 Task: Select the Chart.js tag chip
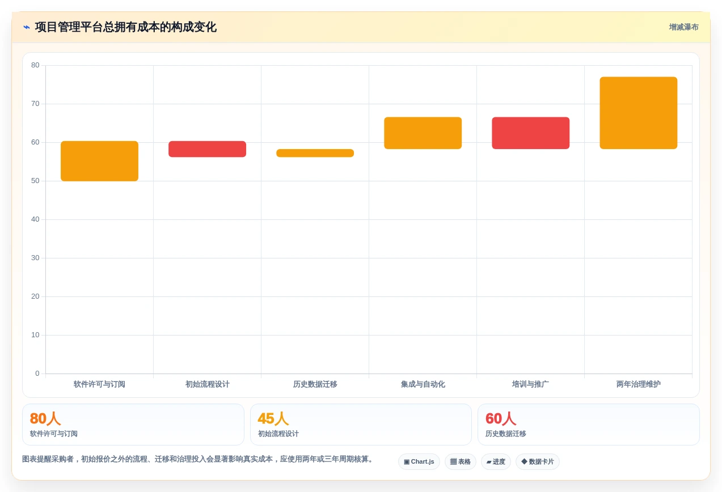pyautogui.click(x=419, y=462)
